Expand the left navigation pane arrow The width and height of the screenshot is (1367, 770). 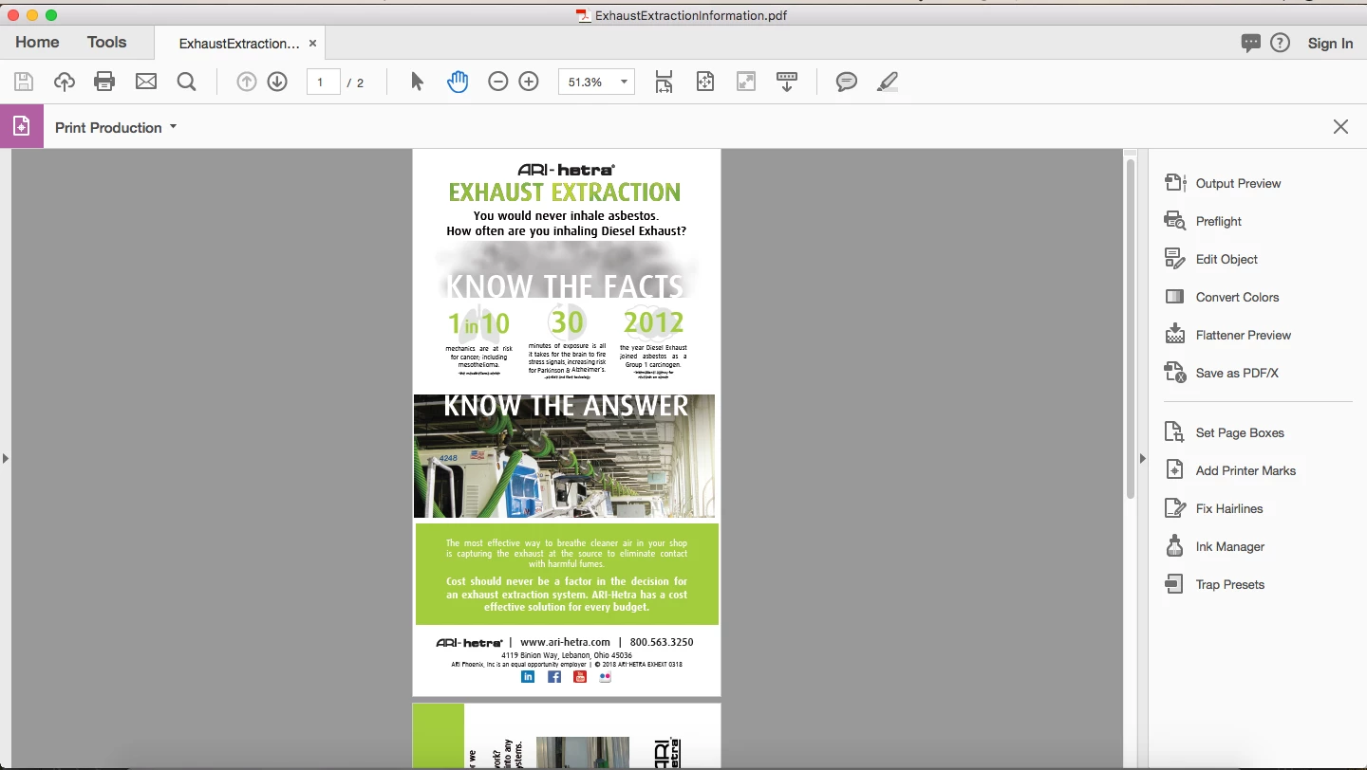pos(5,458)
